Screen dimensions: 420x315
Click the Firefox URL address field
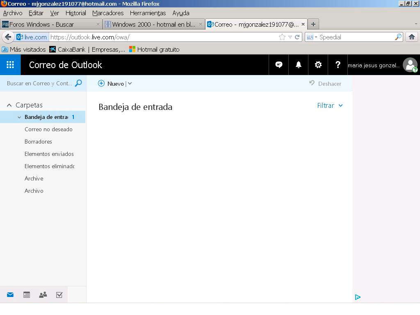pos(163,37)
